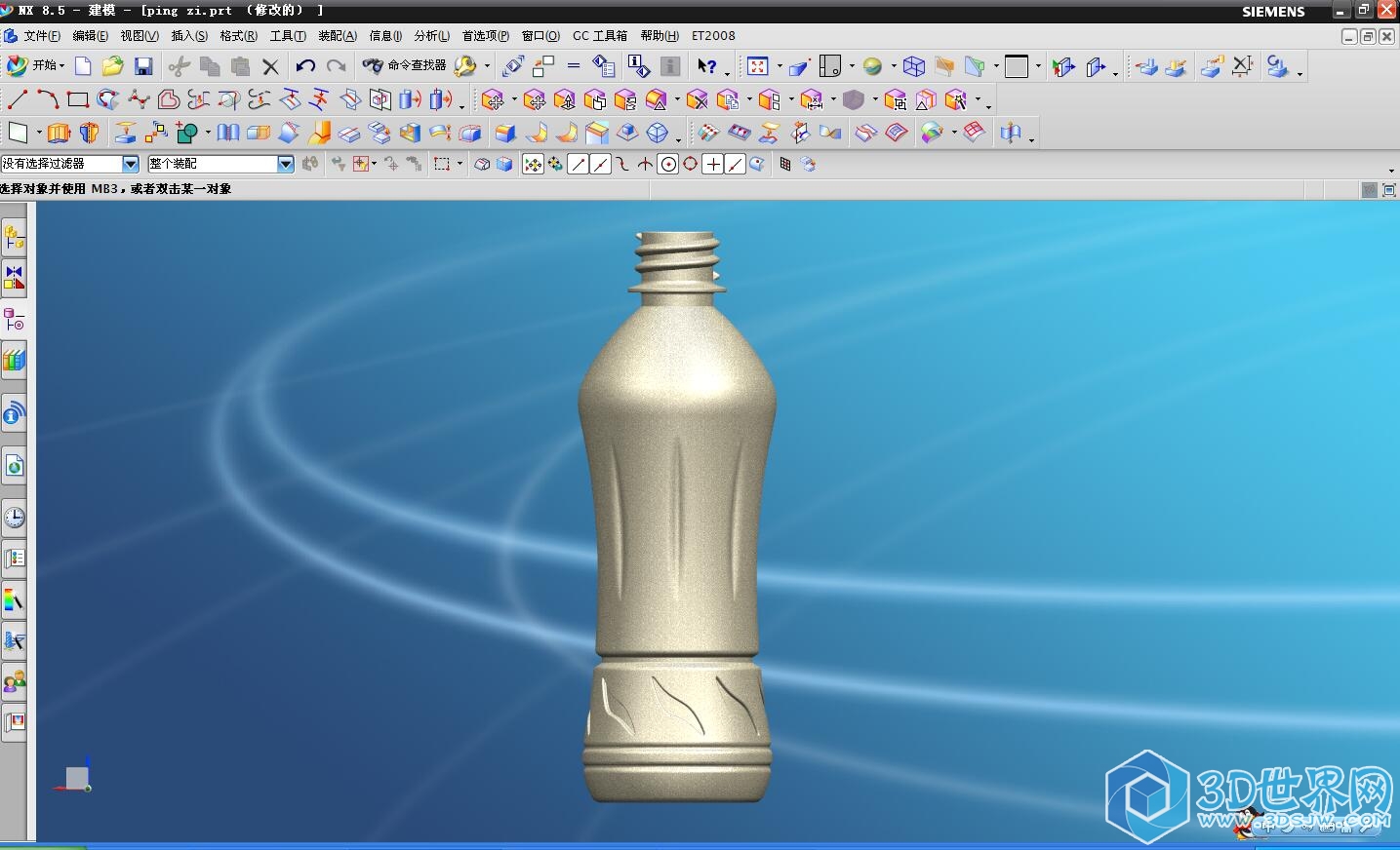
Task: Open the History clock sidebar tab
Action: pos(14,518)
